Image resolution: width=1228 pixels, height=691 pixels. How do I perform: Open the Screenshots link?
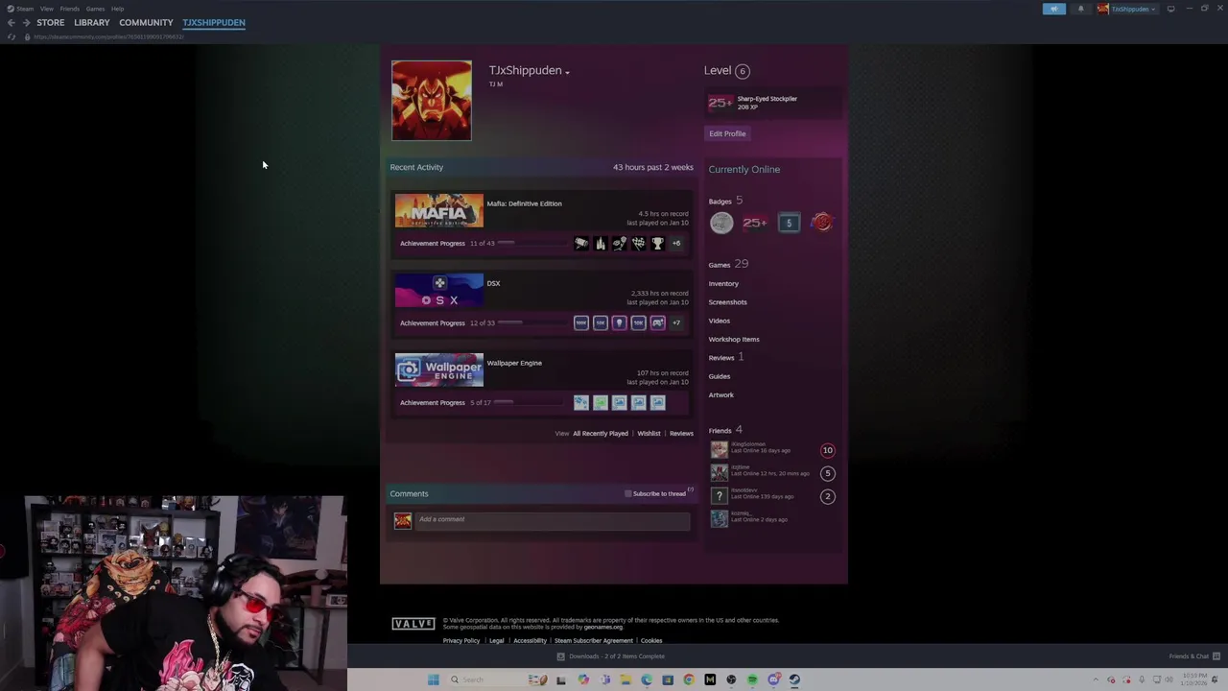727,302
